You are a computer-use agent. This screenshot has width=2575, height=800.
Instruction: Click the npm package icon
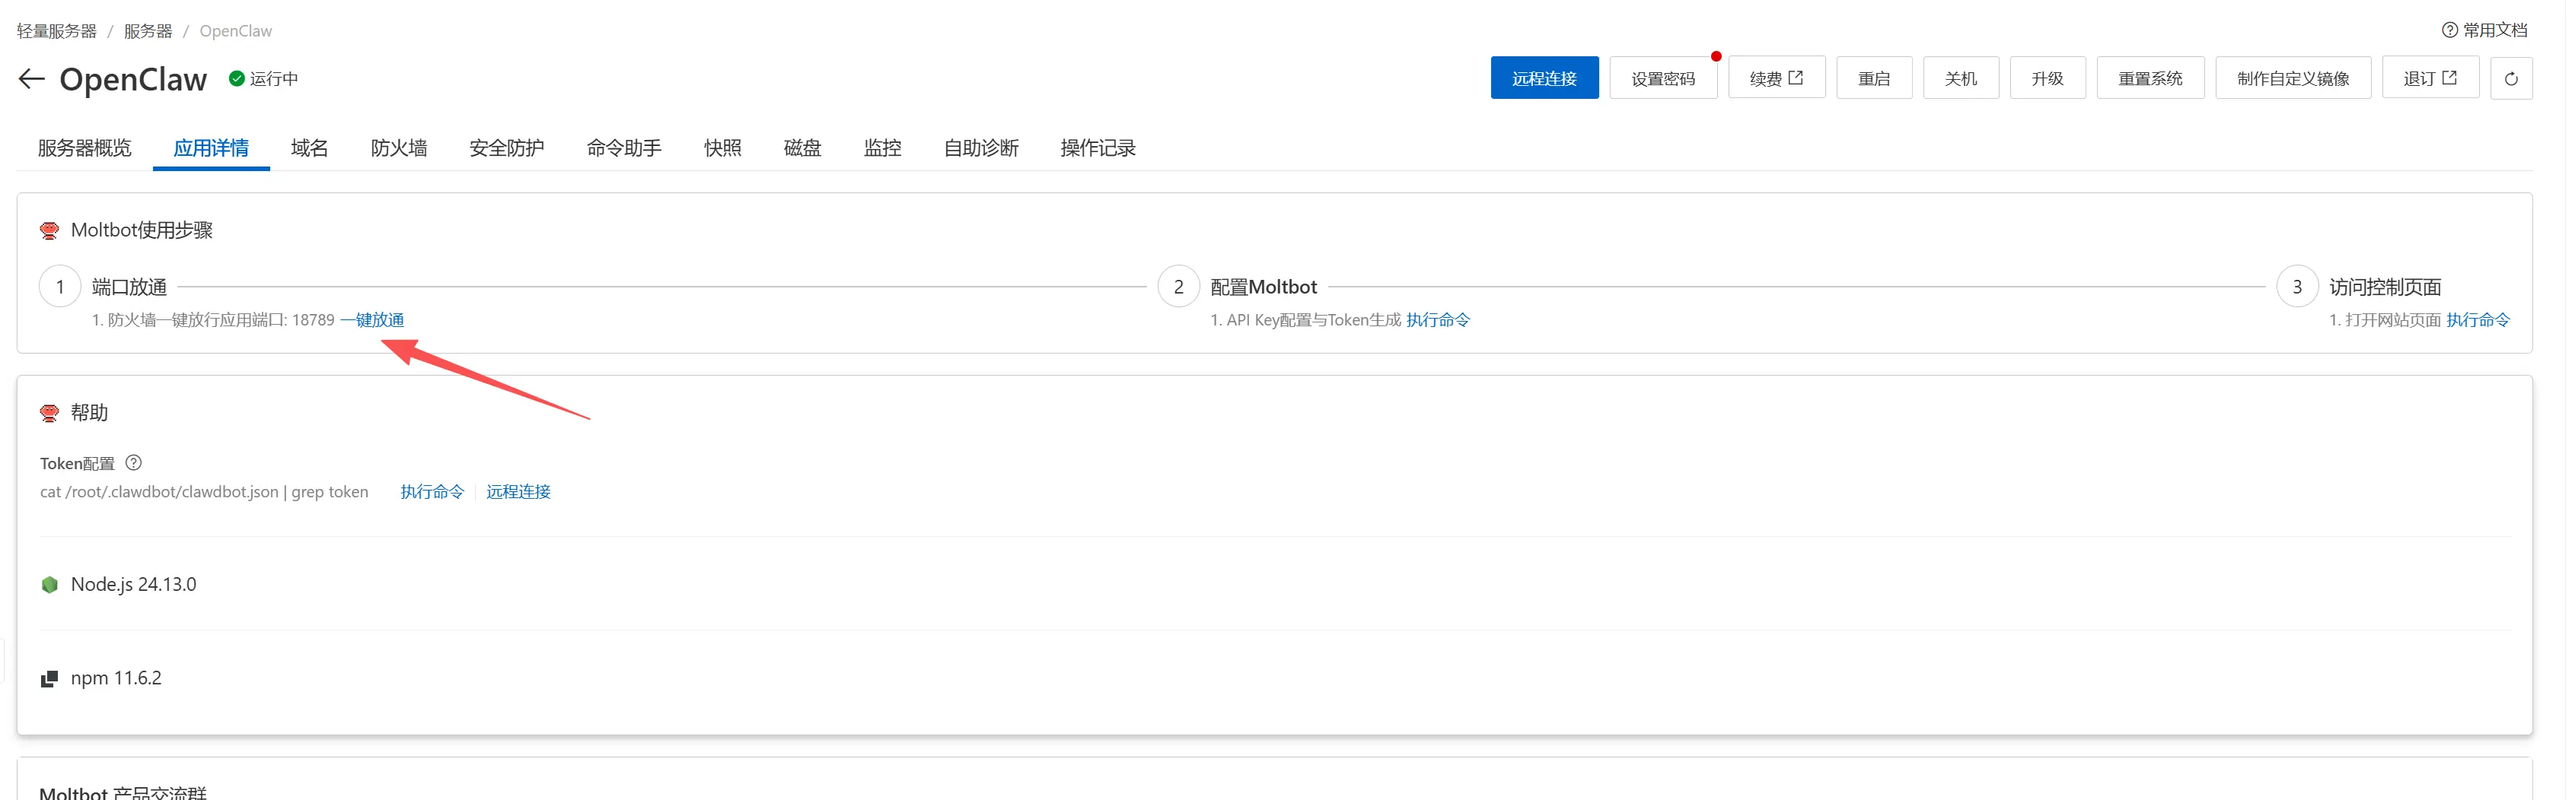tap(49, 678)
